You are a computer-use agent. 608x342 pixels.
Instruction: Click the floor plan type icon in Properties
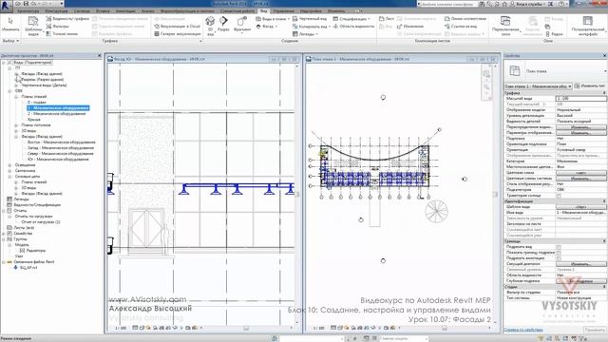pyautogui.click(x=515, y=71)
